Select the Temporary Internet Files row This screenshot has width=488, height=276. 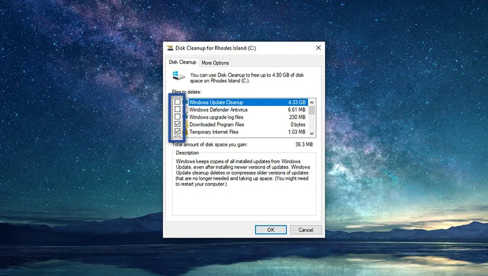tap(240, 132)
